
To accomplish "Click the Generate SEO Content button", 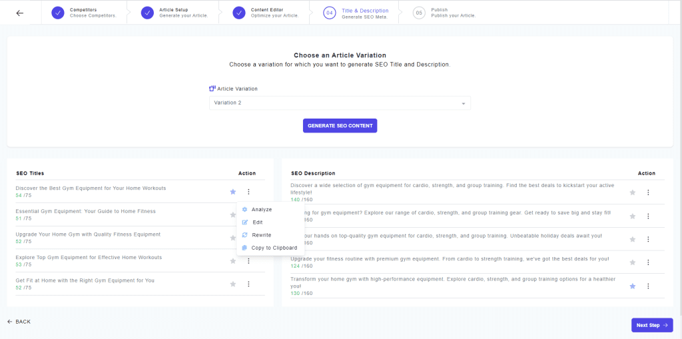I will [340, 126].
